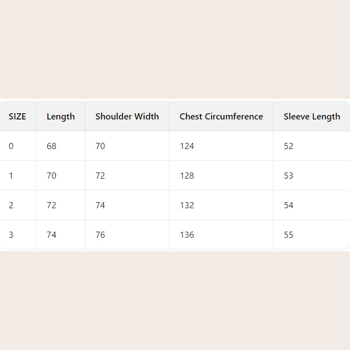350x350 pixels.
Task: Click Sleeve Length value 54
Action: point(288,205)
